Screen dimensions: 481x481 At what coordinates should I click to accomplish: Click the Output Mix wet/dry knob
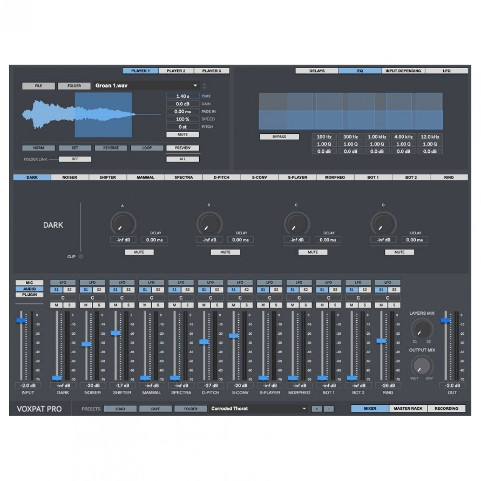tap(422, 366)
